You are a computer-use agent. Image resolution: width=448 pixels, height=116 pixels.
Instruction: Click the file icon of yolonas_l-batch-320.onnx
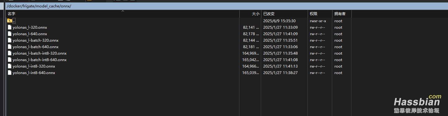10,40
